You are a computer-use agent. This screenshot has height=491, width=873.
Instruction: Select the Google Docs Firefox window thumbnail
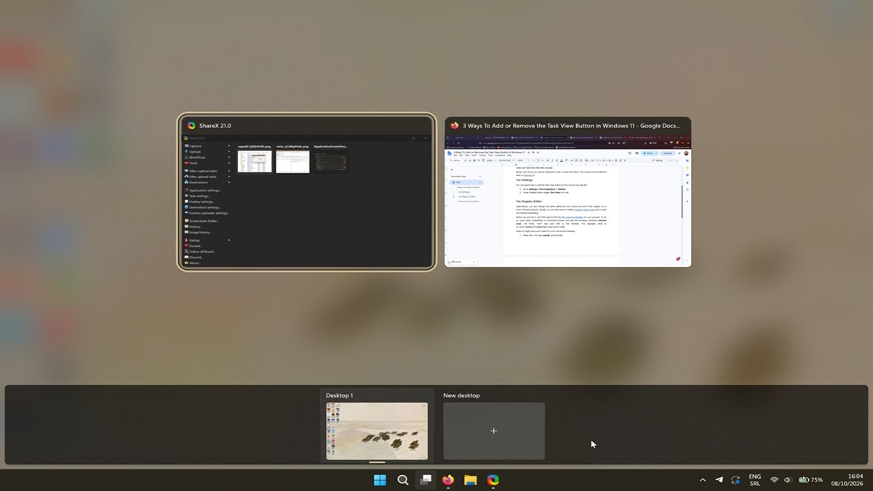567,192
